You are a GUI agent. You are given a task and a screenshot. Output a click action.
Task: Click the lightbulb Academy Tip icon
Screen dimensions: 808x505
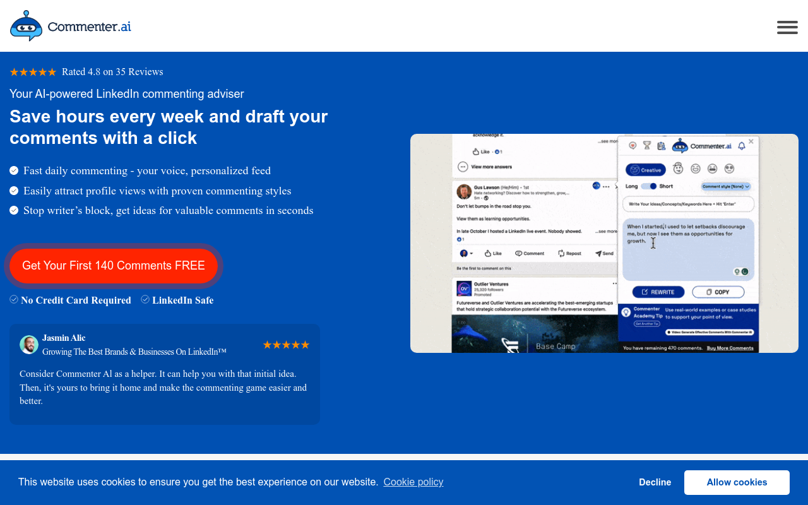pyautogui.click(x=626, y=312)
